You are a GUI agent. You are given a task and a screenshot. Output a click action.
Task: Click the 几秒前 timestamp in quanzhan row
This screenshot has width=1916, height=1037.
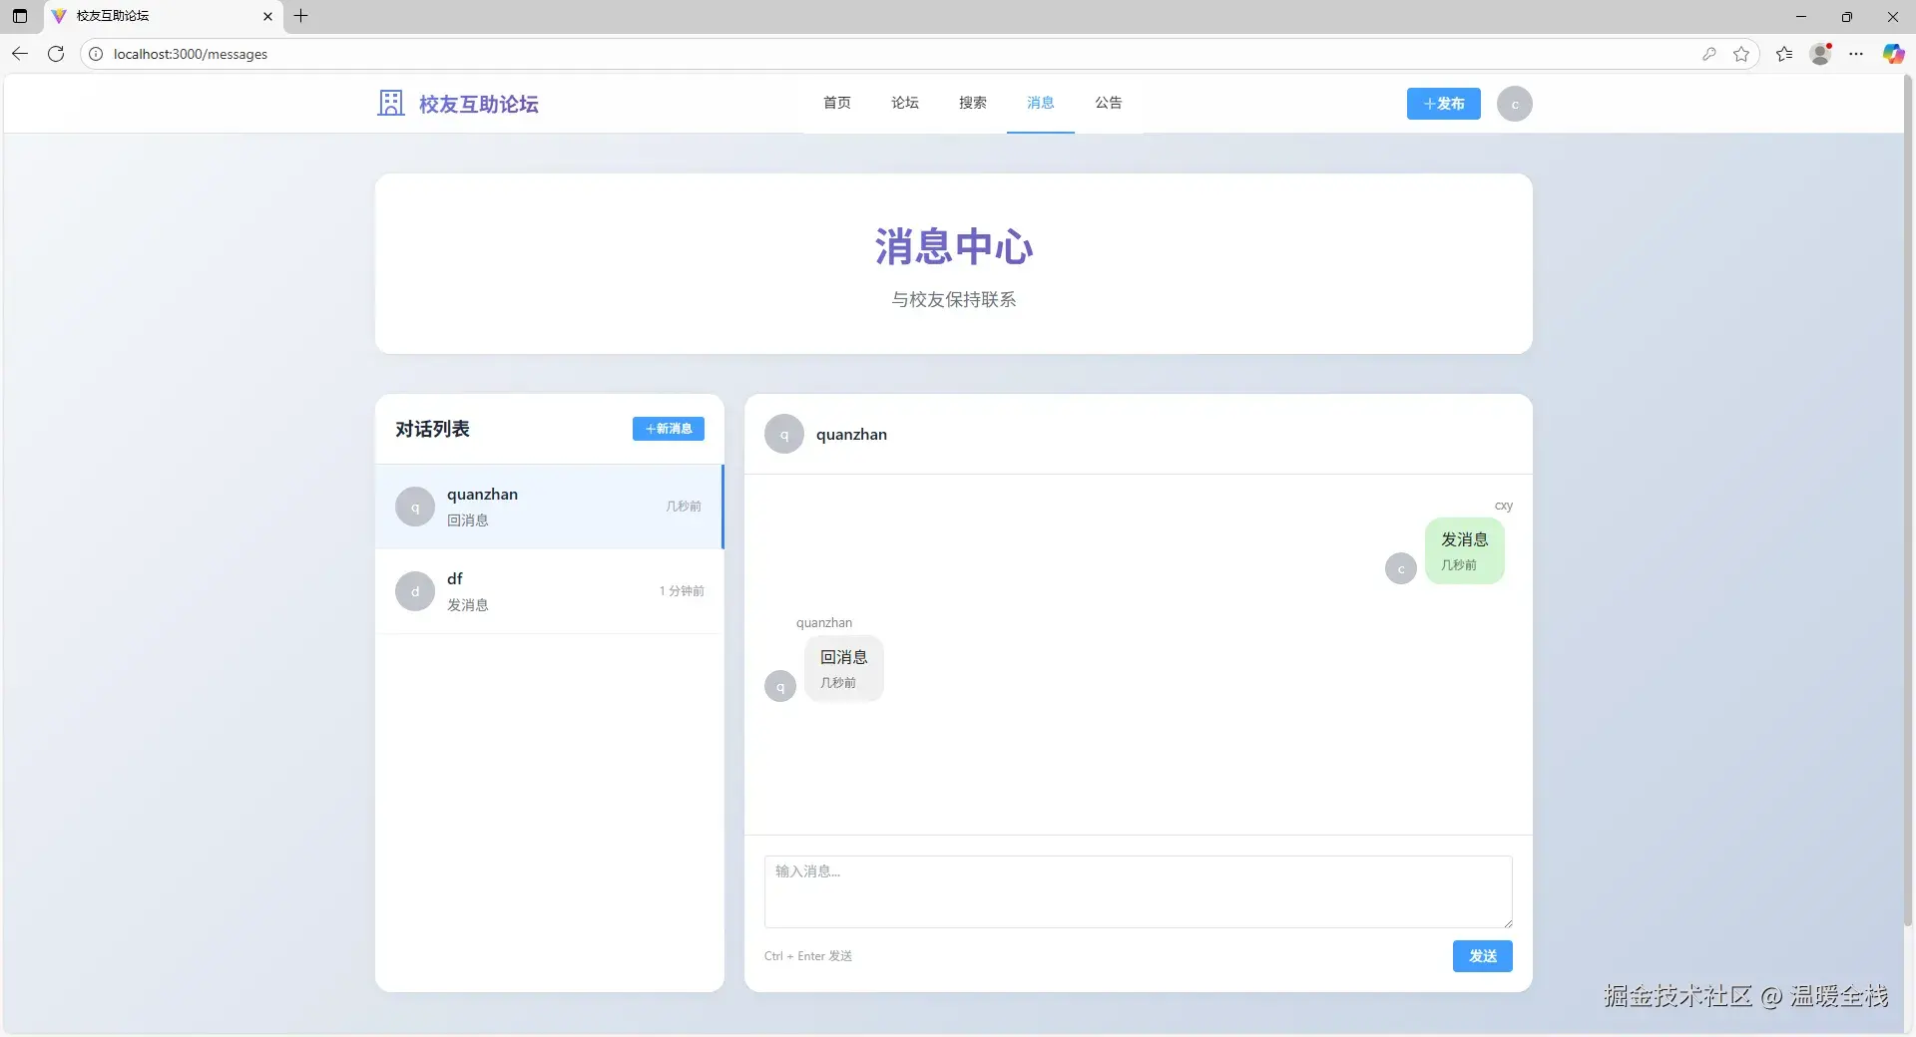pyautogui.click(x=684, y=507)
